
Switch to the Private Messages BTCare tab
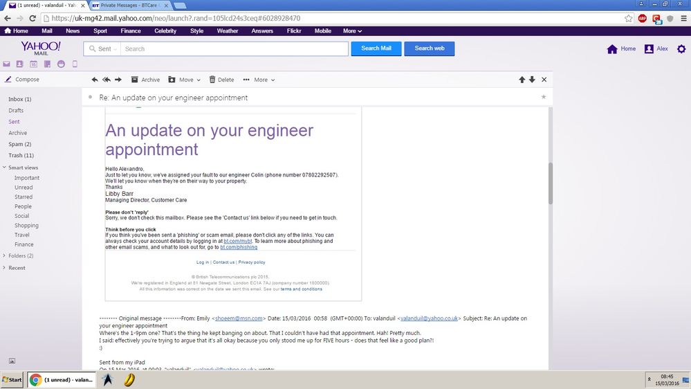[131, 6]
